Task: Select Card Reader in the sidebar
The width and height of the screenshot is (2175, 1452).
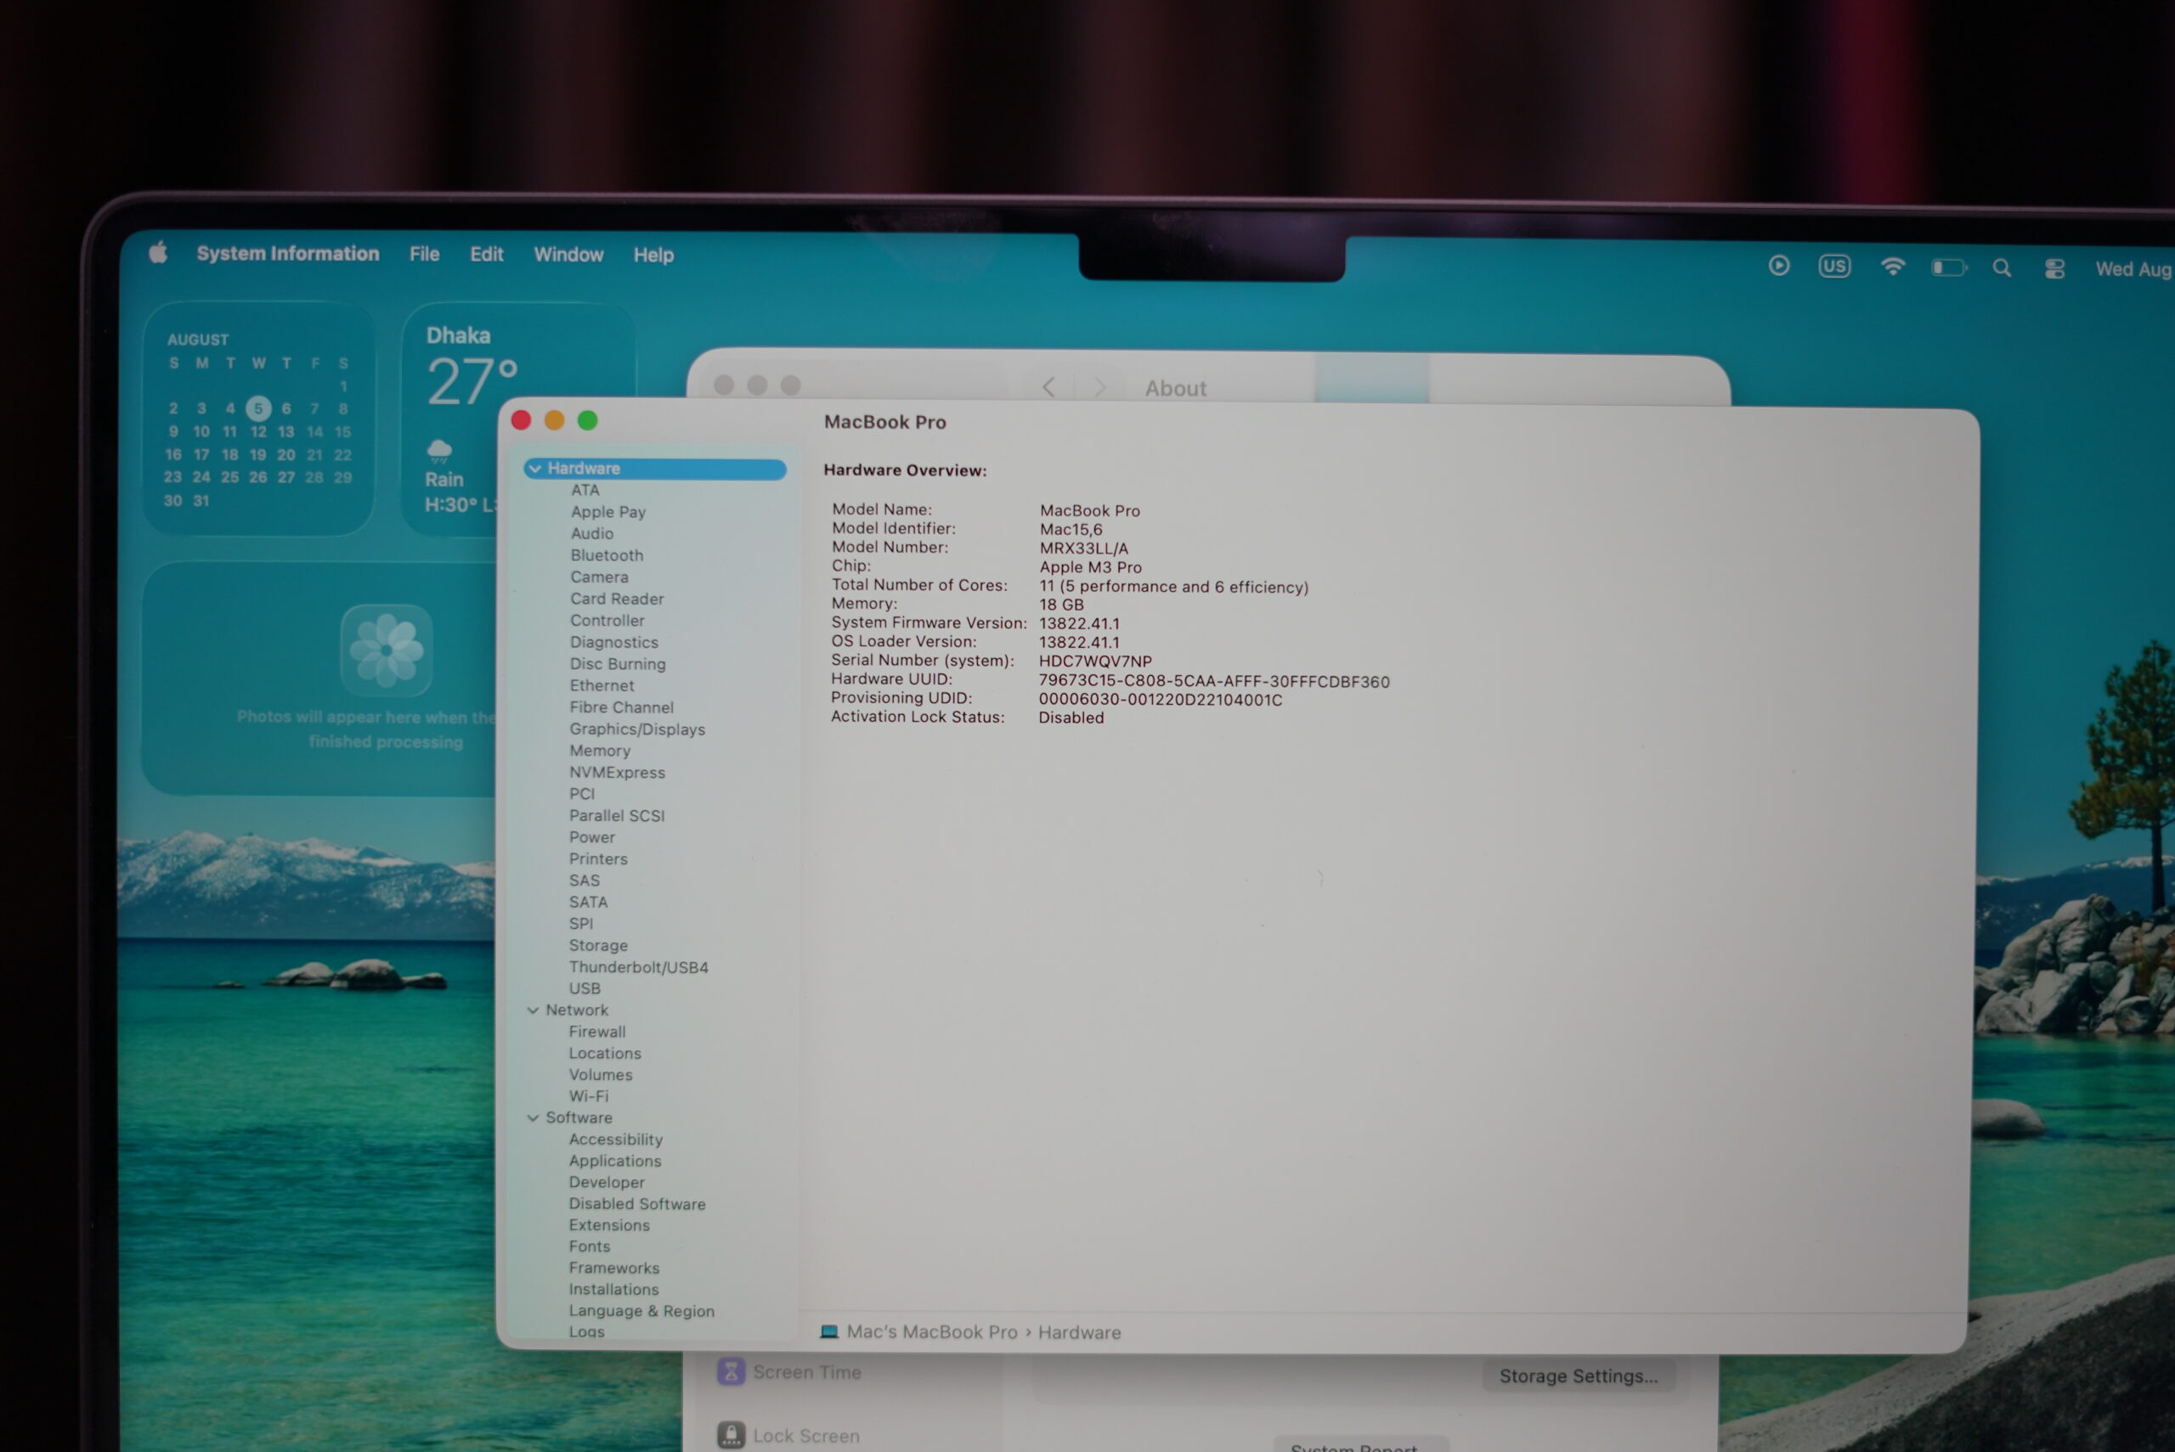Action: click(617, 599)
